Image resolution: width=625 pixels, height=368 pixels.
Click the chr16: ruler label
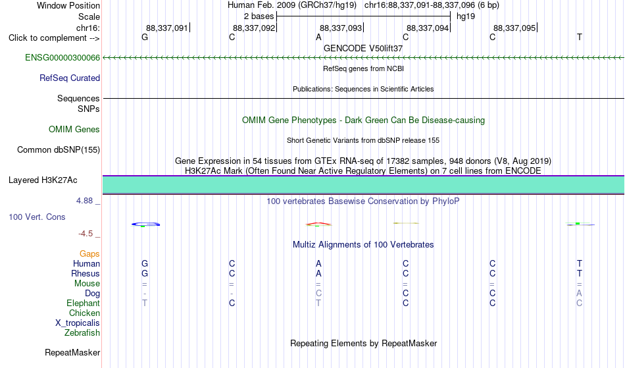pyautogui.click(x=88, y=28)
